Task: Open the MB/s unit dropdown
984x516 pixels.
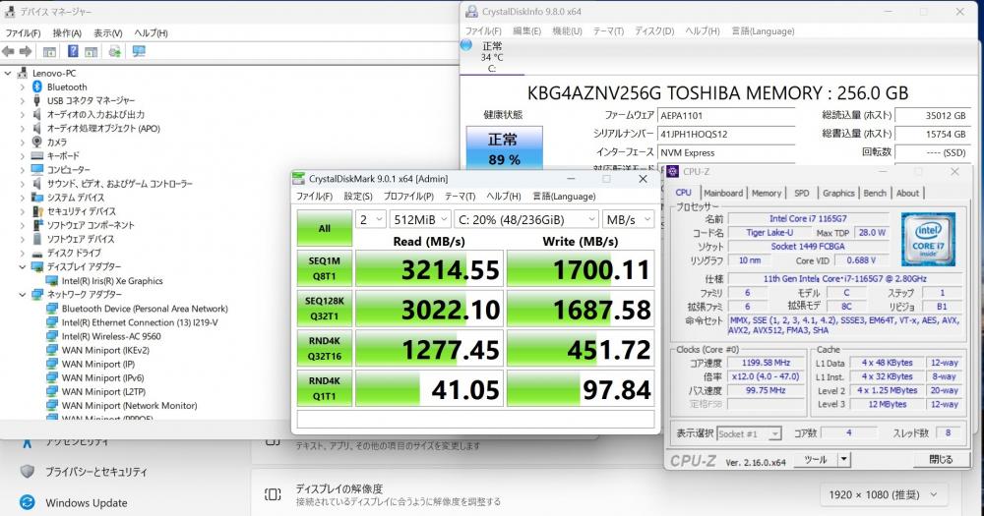Action: coord(628,219)
